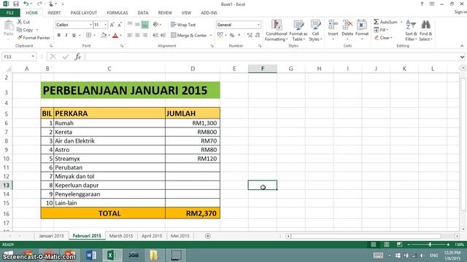Open Alignment dialog launcher
The height and width of the screenshot is (262, 467).
pyautogui.click(x=212, y=46)
